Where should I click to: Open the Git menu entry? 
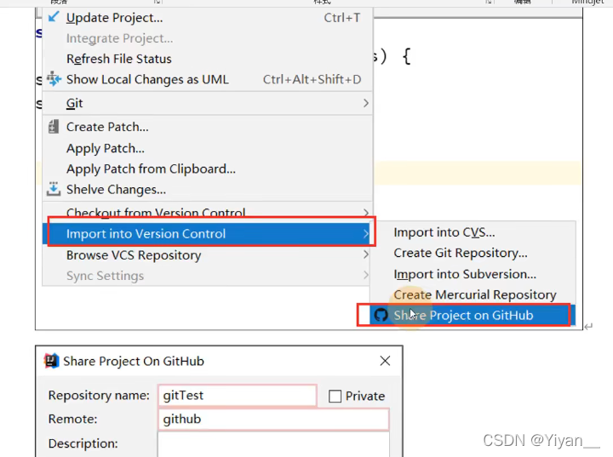208,103
